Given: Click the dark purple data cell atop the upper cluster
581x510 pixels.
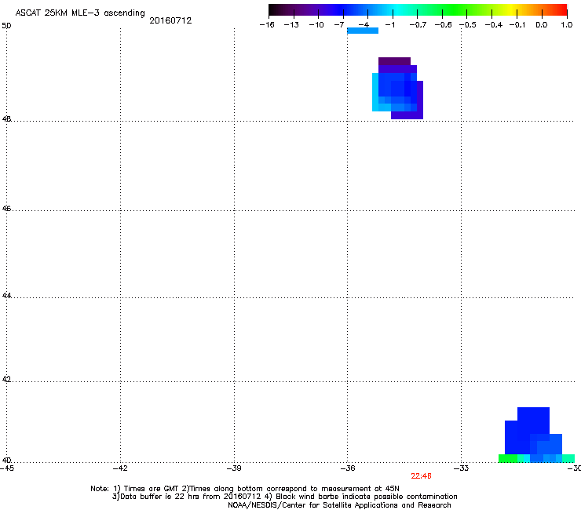Looking at the screenshot, I should 394,61.
